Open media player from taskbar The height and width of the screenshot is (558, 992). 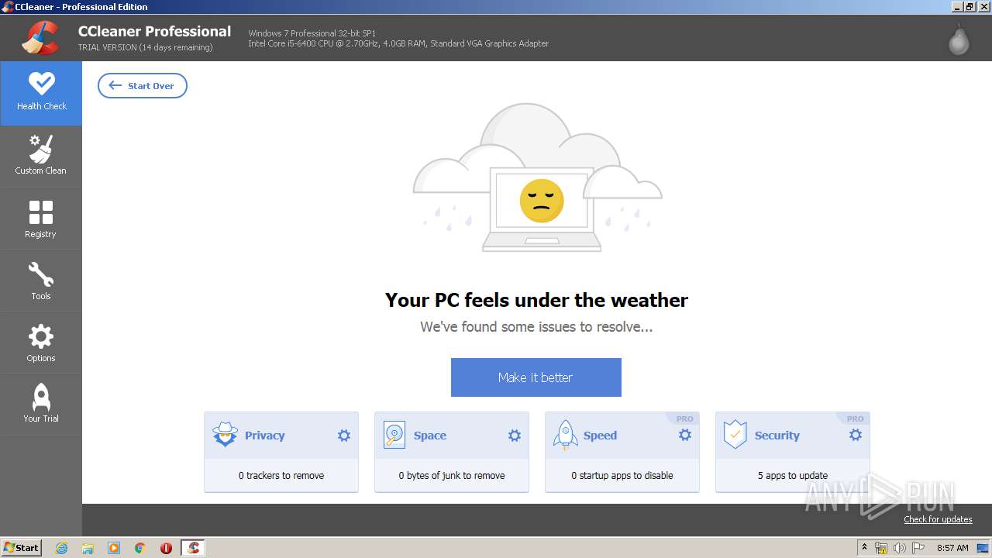tap(114, 548)
